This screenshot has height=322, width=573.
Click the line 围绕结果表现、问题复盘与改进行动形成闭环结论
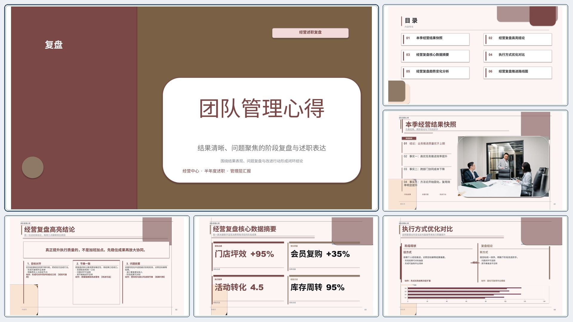click(262, 161)
